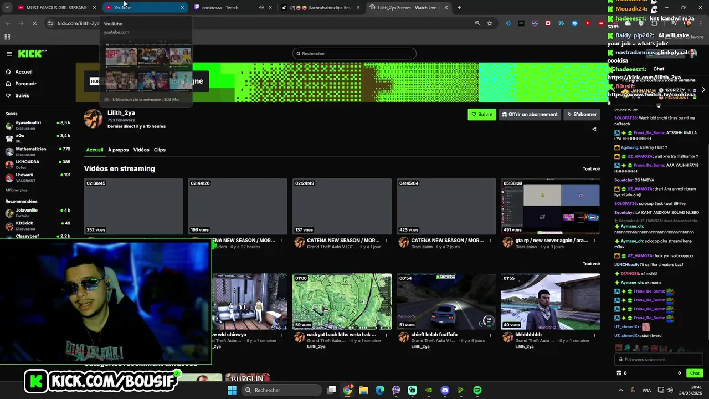This screenshot has width=709, height=399.
Task: Open the 02:36:45 video thumbnail
Action: [x=133, y=206]
